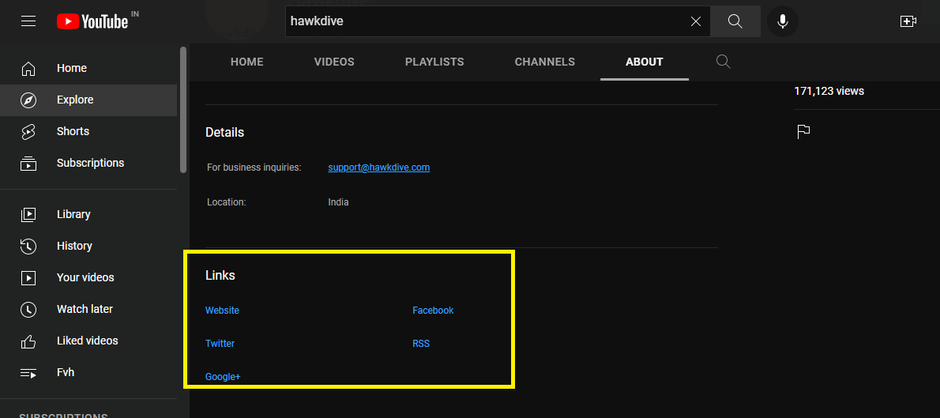The height and width of the screenshot is (418, 940).
Task: Start voice search with microphone
Action: tap(782, 21)
